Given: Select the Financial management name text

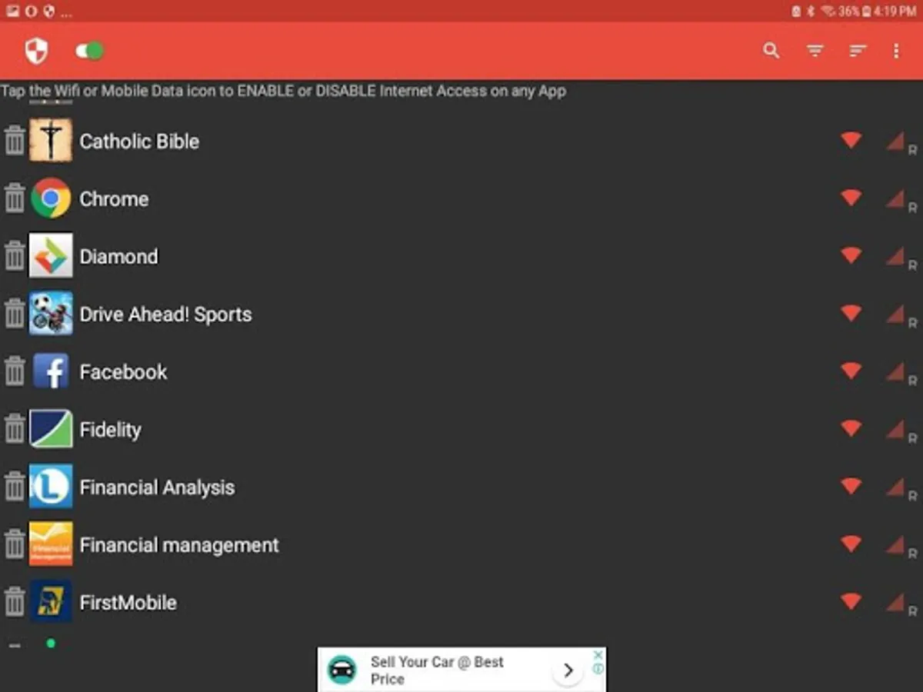Looking at the screenshot, I should pyautogui.click(x=179, y=545).
